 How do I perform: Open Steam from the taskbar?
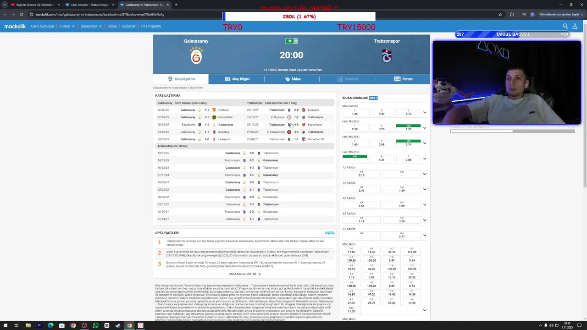(x=118, y=325)
